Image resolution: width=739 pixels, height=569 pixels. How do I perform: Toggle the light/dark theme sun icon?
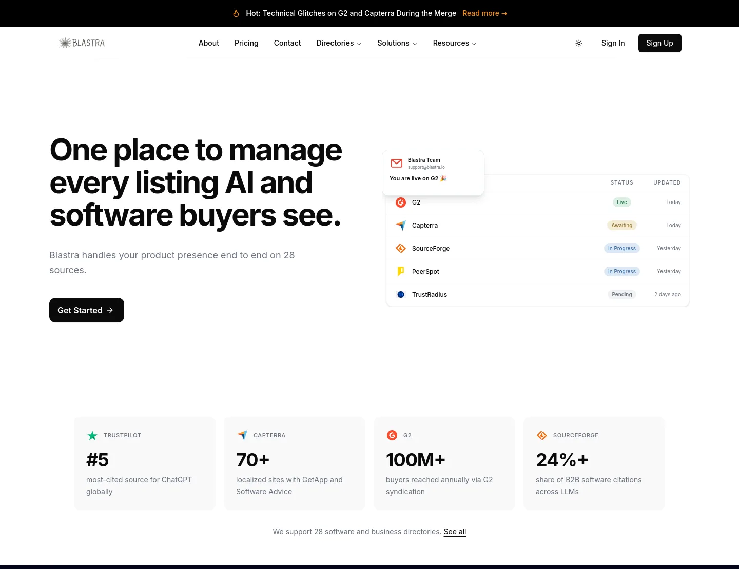click(579, 43)
